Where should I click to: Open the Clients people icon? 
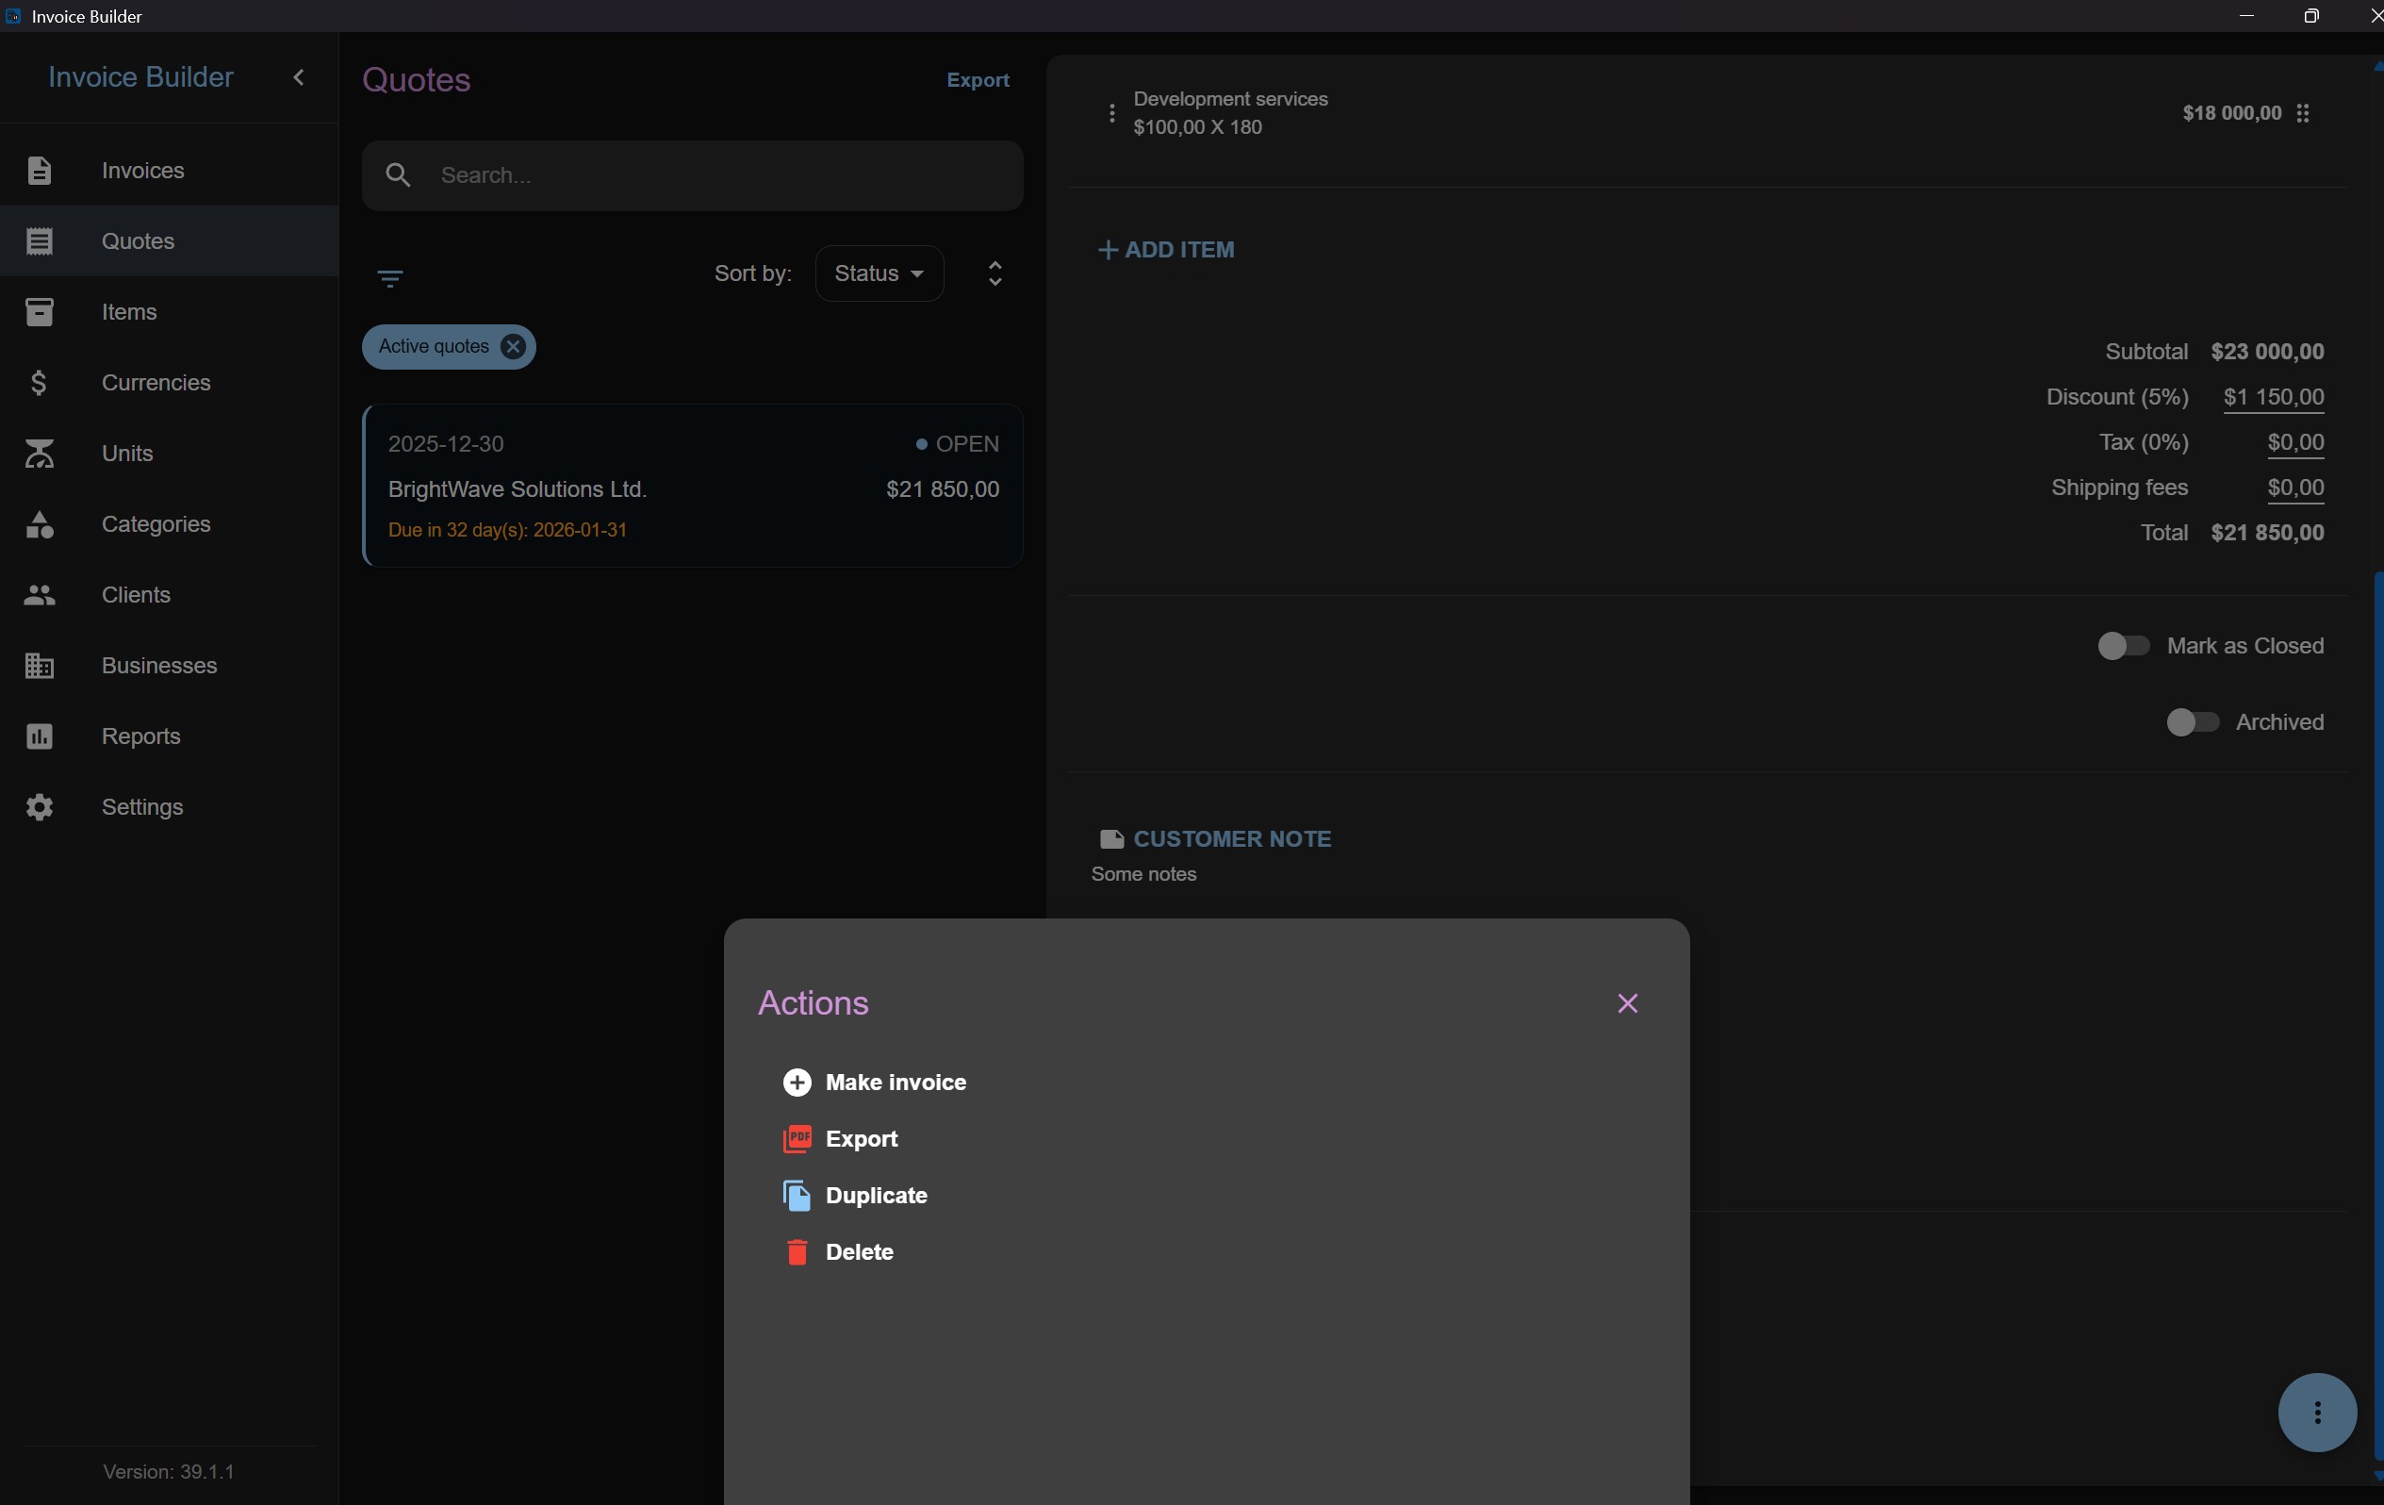pos(39,595)
